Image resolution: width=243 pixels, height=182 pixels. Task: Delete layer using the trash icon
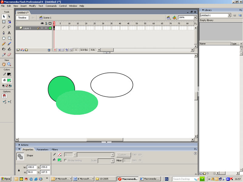49,50
